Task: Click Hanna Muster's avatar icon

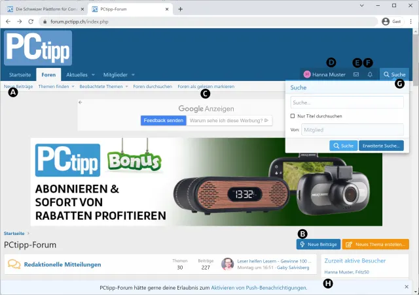Action: pyautogui.click(x=307, y=74)
